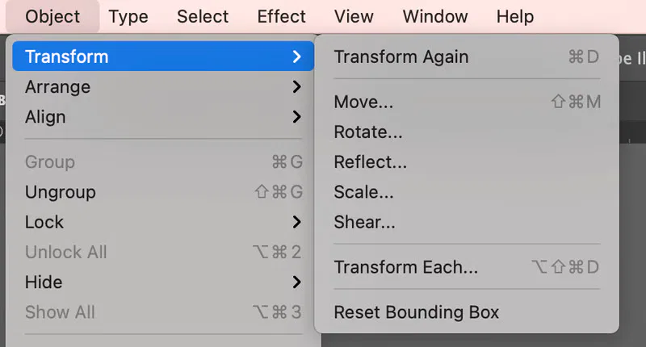Select Move... in Transform submenu
The image size is (646, 347).
pyautogui.click(x=467, y=102)
